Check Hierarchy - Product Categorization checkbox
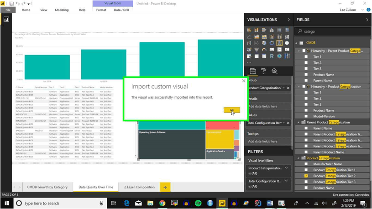The height and width of the screenshot is (209, 372). click(x=304, y=87)
